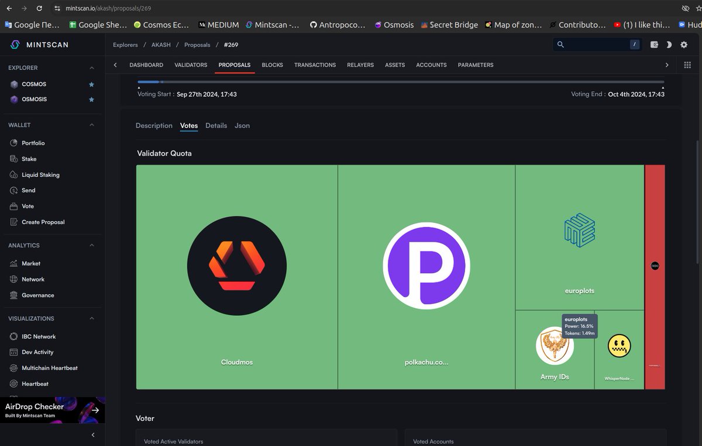Open the Secret Bridge bookmark

[x=449, y=25]
